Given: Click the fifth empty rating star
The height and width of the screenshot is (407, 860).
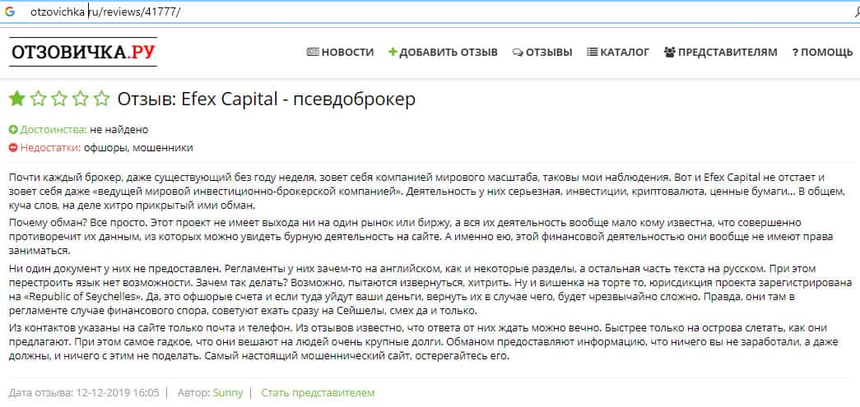Looking at the screenshot, I should click(101, 99).
